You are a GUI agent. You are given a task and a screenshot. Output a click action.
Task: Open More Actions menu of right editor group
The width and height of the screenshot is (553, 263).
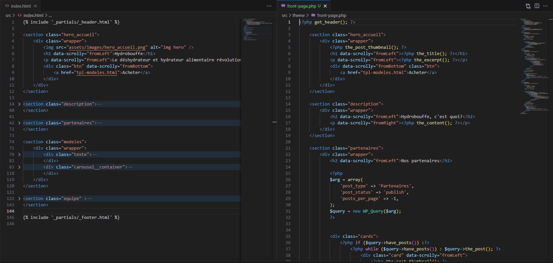coord(545,6)
